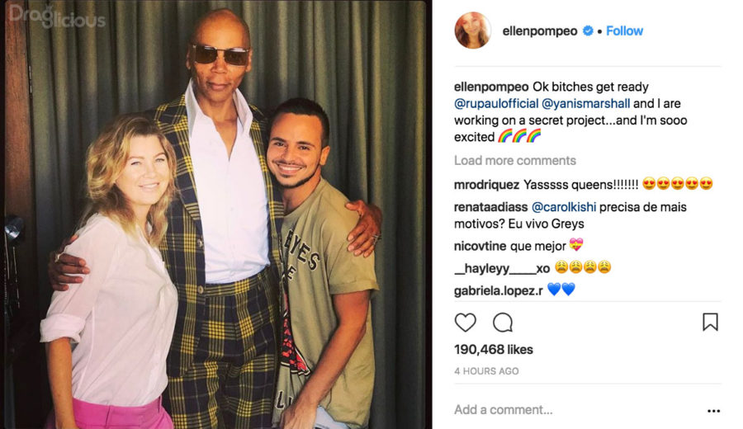Click the blue verified badge

point(588,31)
